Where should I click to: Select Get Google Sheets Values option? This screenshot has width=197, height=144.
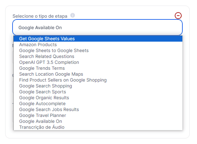(98, 39)
